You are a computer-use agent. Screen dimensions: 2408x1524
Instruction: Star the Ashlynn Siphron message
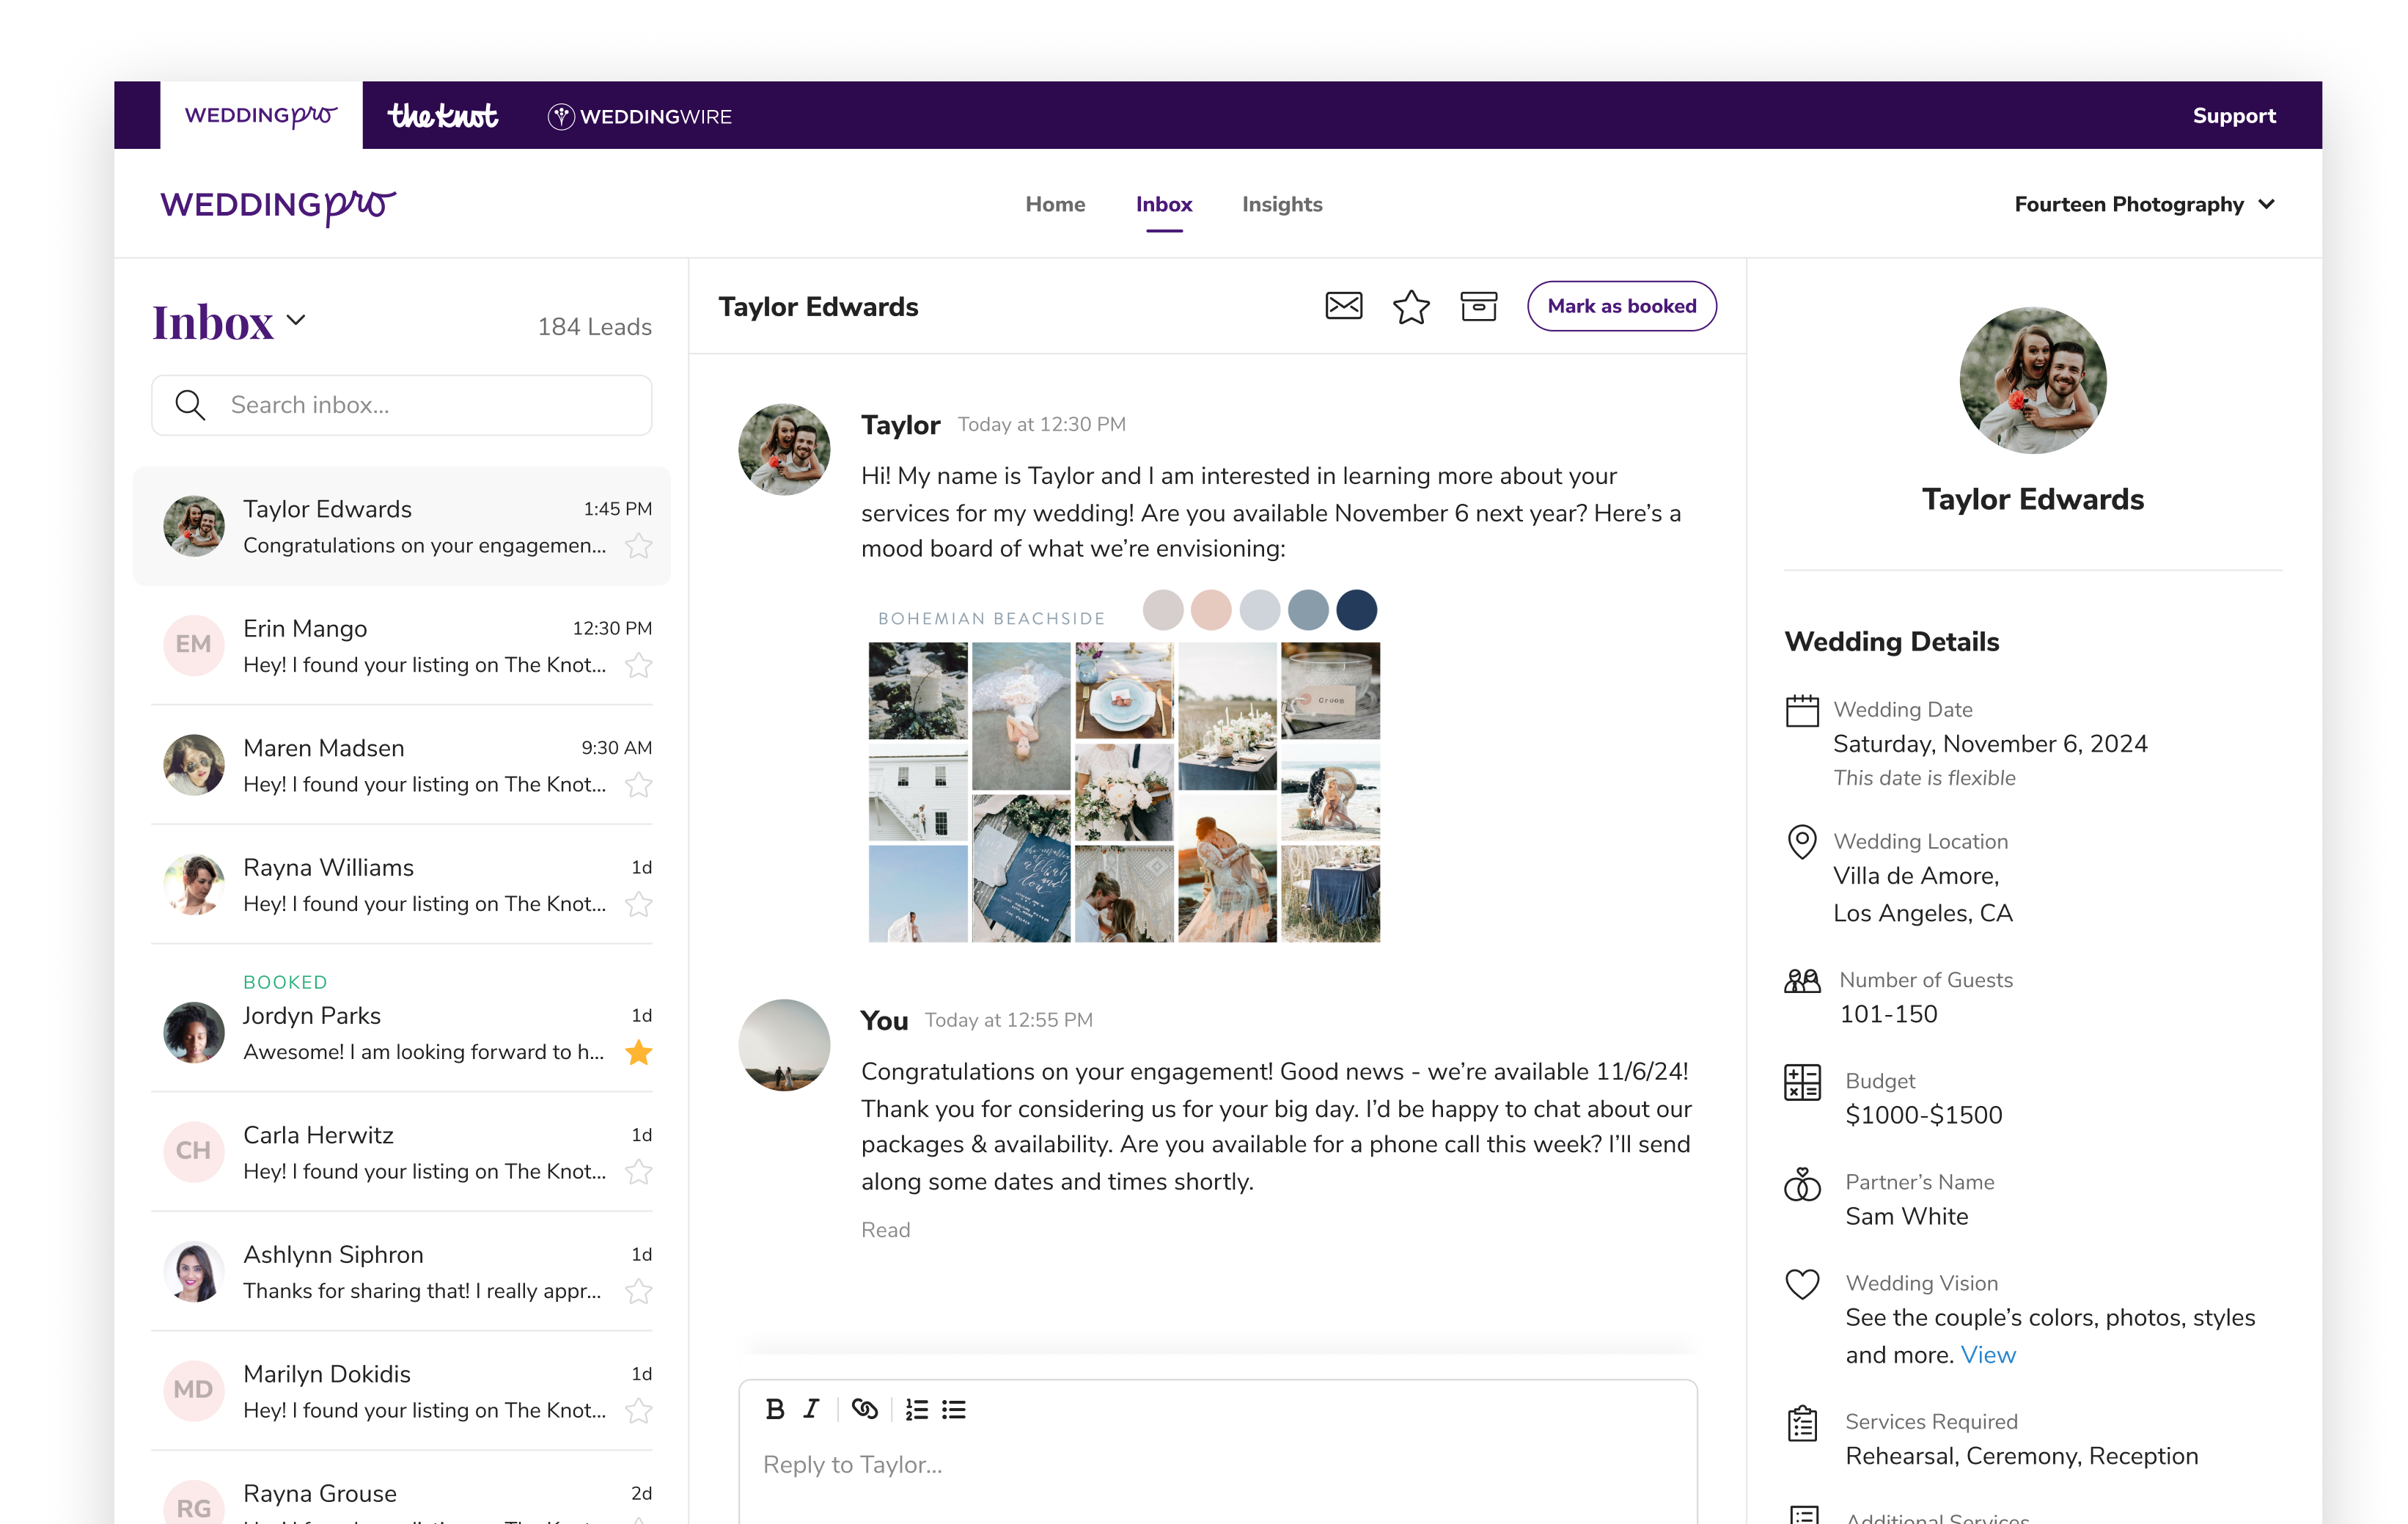pyautogui.click(x=639, y=1291)
